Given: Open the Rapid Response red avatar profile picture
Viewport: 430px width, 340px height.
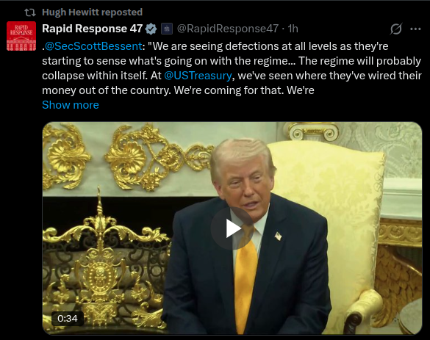Looking at the screenshot, I should pyautogui.click(x=21, y=36).
